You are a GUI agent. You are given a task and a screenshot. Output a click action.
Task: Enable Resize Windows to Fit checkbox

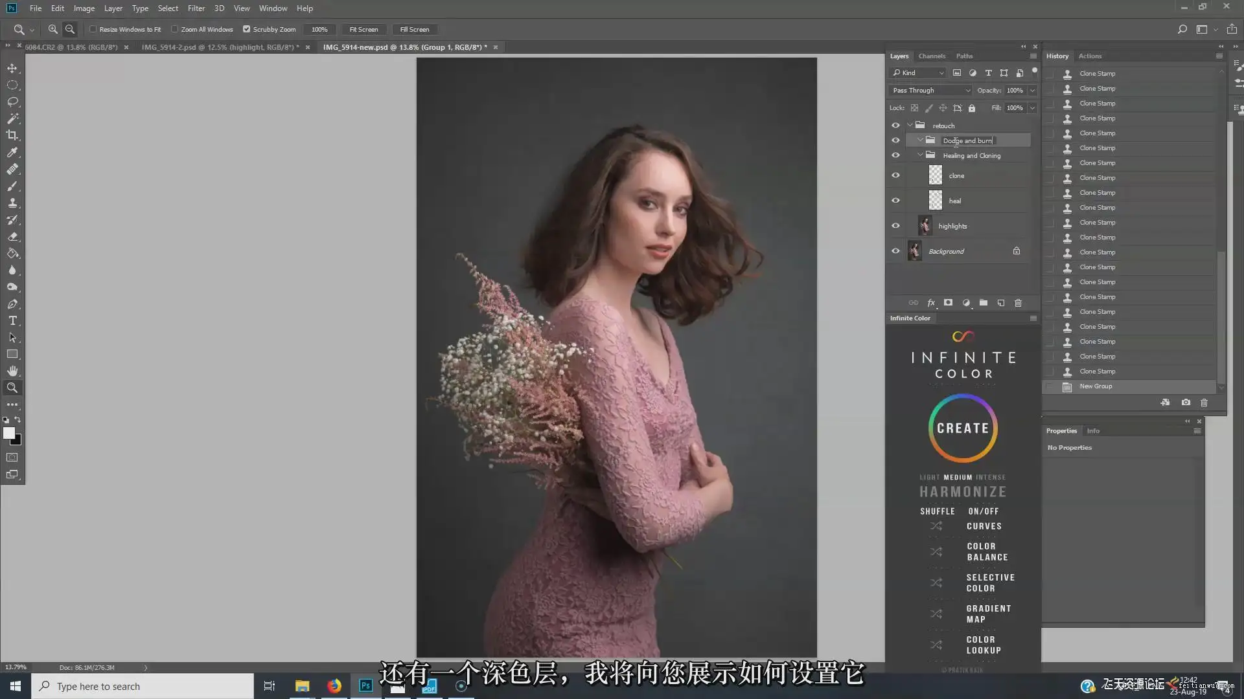[93, 29]
